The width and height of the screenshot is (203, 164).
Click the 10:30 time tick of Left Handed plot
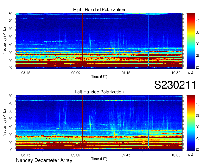coord(176,155)
